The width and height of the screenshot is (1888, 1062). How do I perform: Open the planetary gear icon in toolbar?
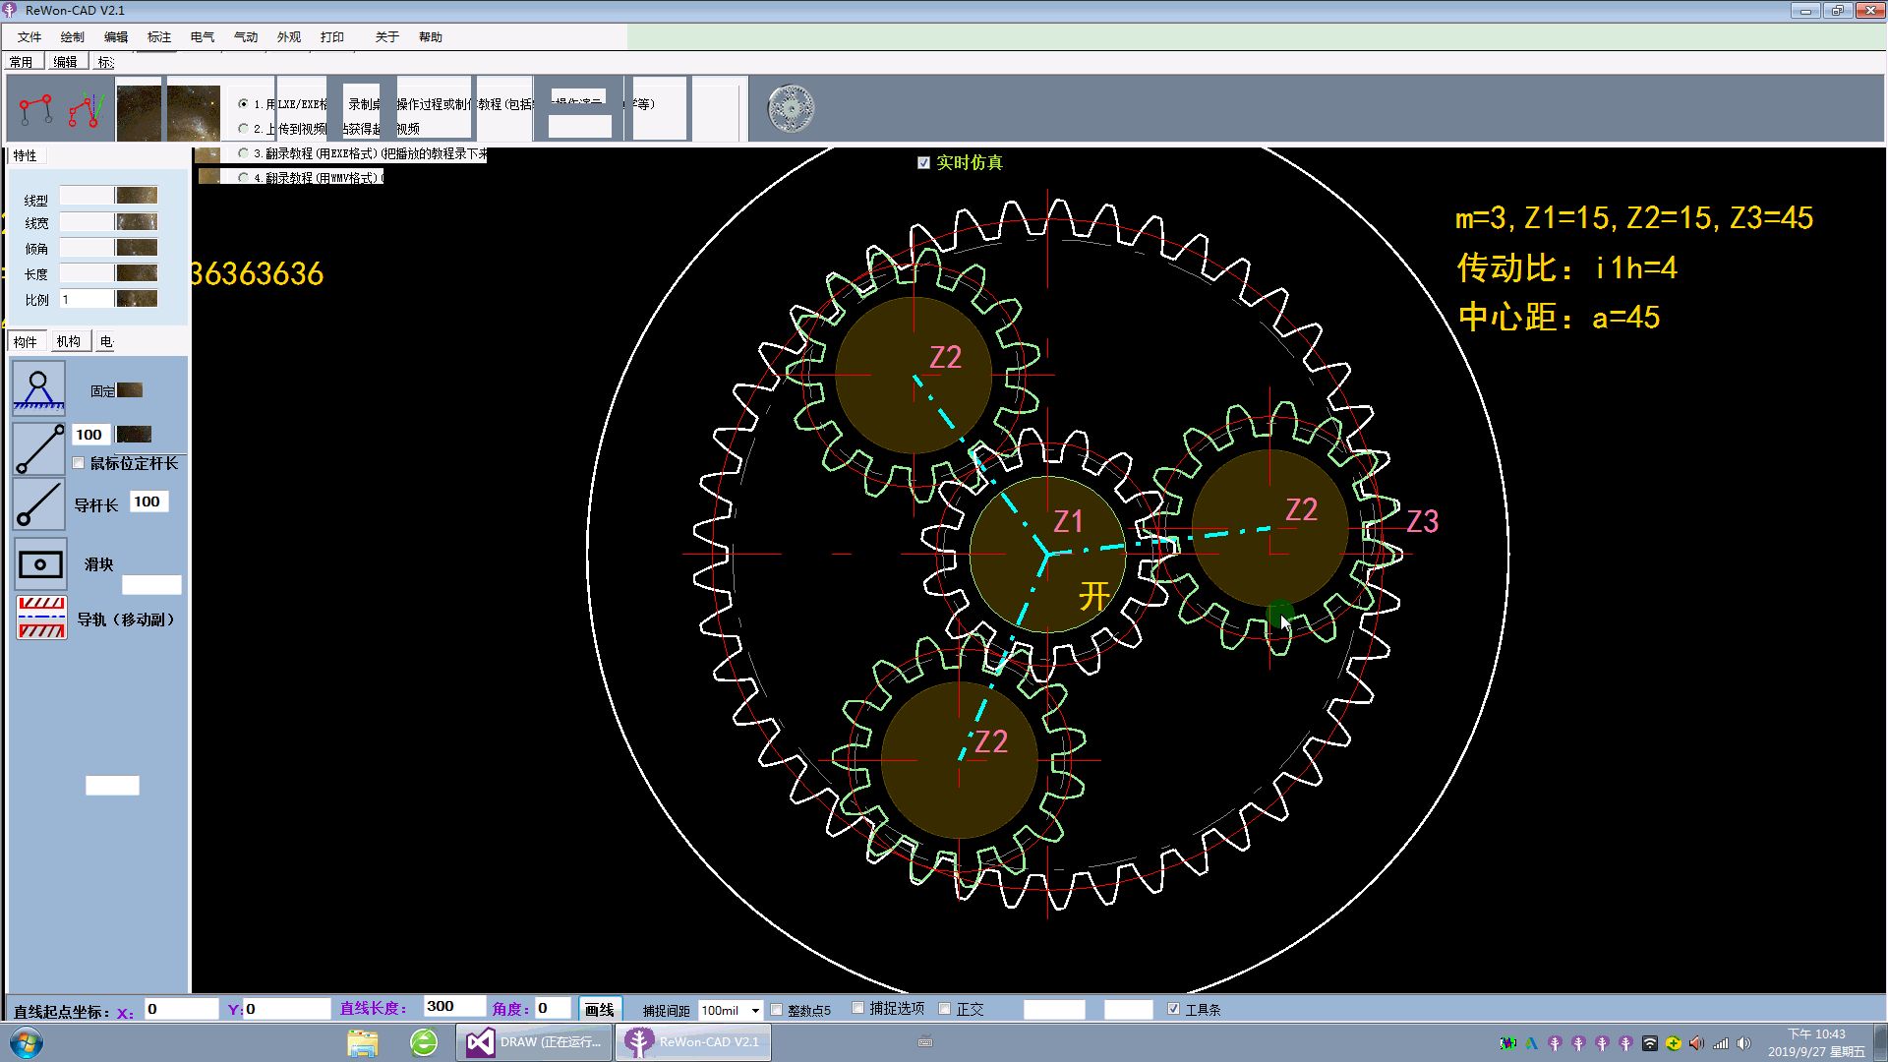pyautogui.click(x=791, y=108)
